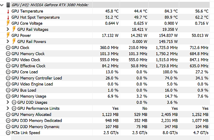Select the GPU Memory Clock sensor row
The width and height of the screenshot is (214, 140).
[x=28, y=54]
